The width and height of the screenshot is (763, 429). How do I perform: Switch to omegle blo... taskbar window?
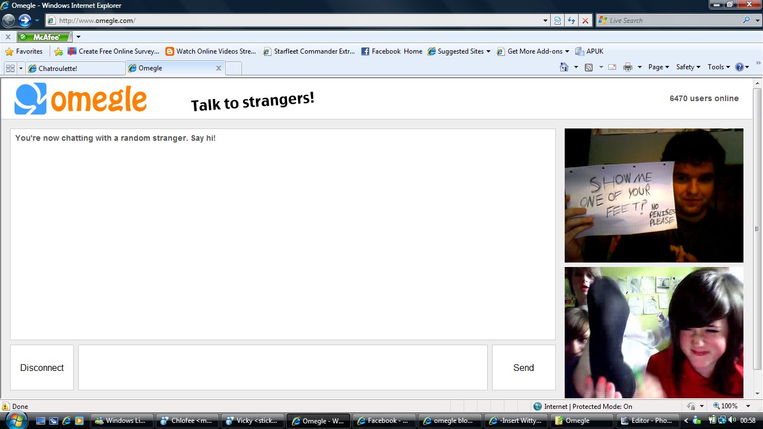point(450,421)
